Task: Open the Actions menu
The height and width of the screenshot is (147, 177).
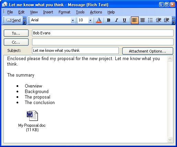Action: click(x=96, y=12)
